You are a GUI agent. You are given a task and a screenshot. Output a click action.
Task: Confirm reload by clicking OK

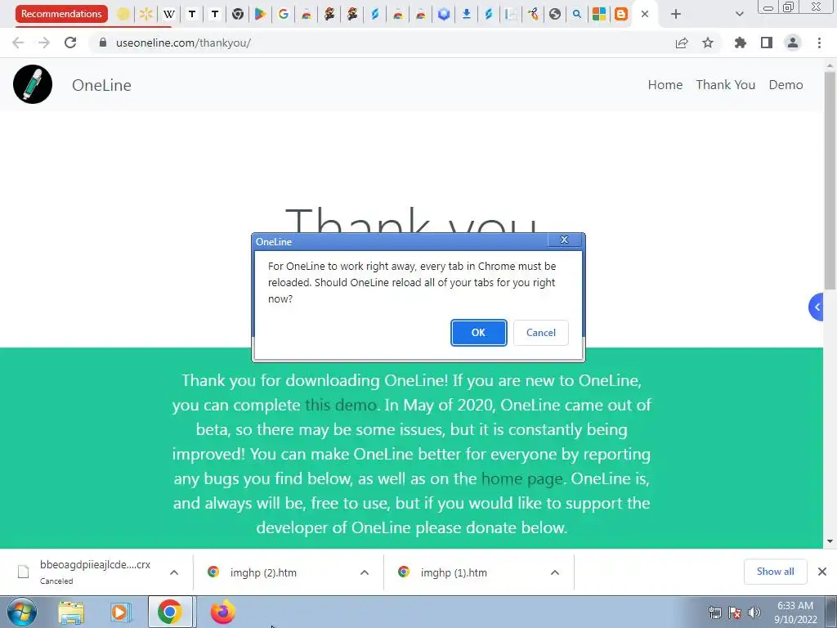pos(478,333)
